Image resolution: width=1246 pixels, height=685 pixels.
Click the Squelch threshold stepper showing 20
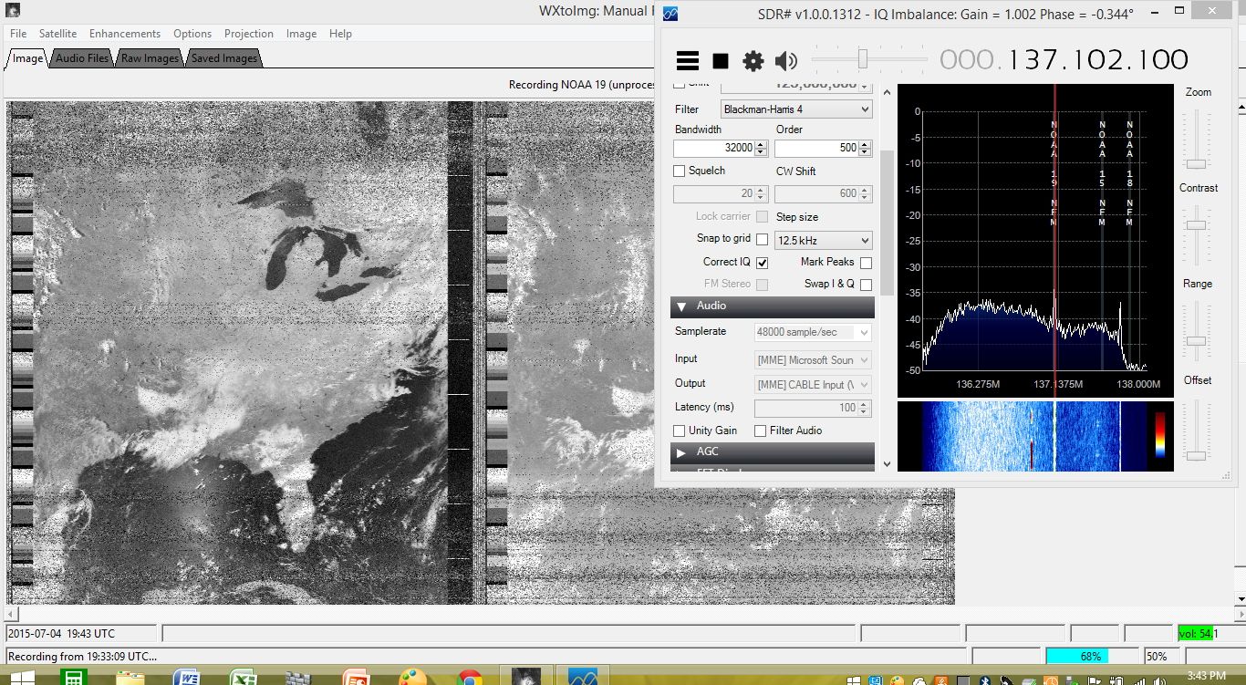coord(761,193)
